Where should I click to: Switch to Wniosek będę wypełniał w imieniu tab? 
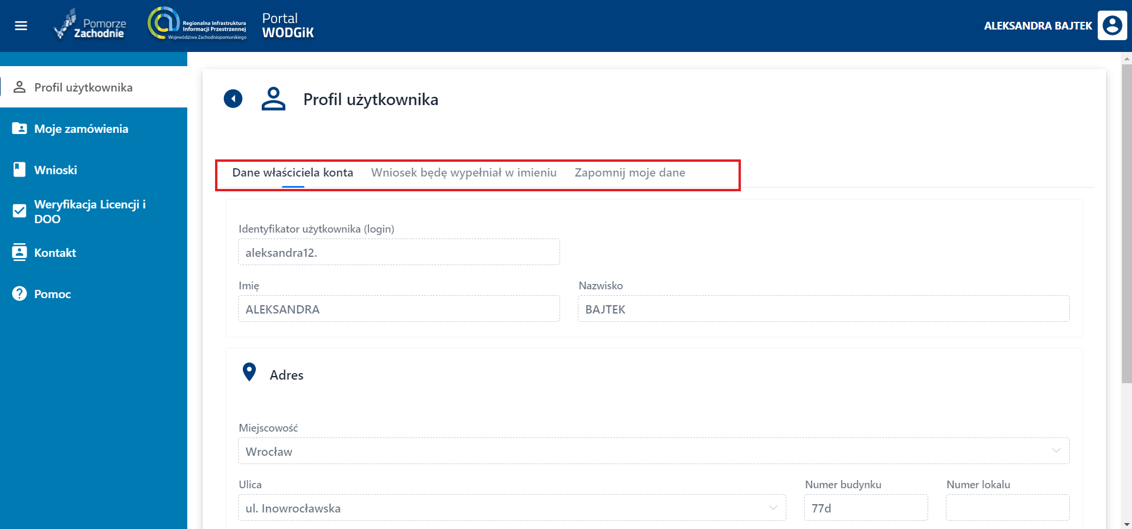pyautogui.click(x=464, y=173)
